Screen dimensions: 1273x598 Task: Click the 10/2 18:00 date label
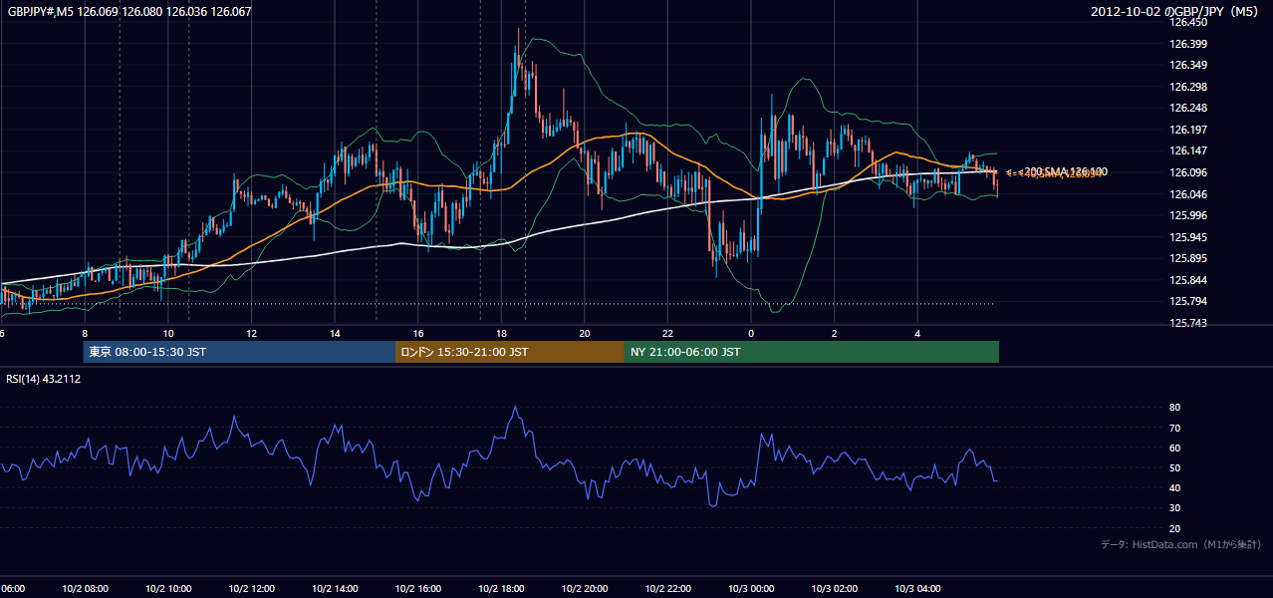tap(501, 589)
